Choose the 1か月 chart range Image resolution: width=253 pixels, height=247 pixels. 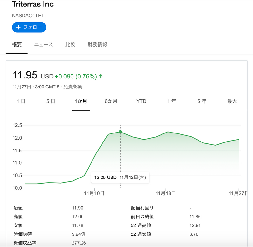point(81,101)
